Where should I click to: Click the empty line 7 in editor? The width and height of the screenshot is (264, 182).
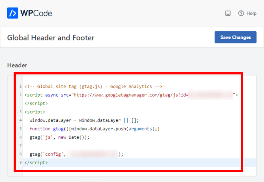click(x=128, y=146)
